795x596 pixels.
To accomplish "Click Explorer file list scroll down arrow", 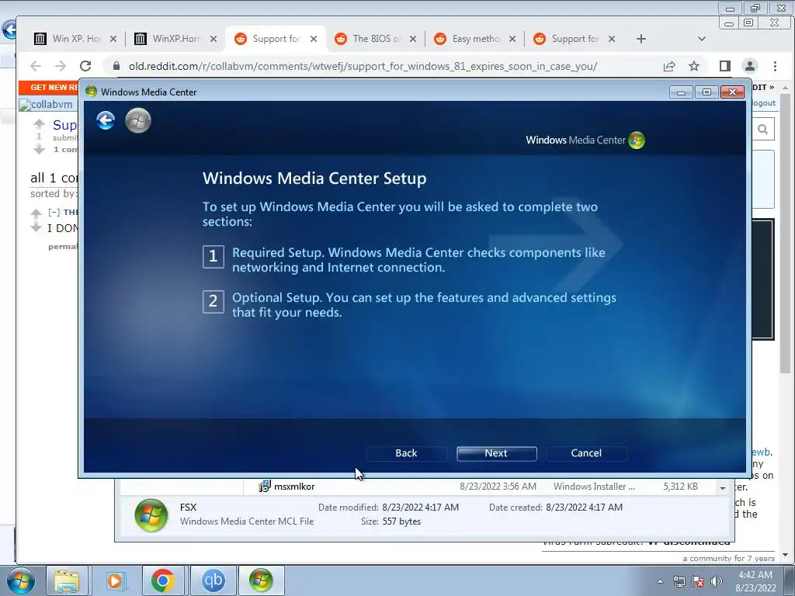I will [723, 488].
